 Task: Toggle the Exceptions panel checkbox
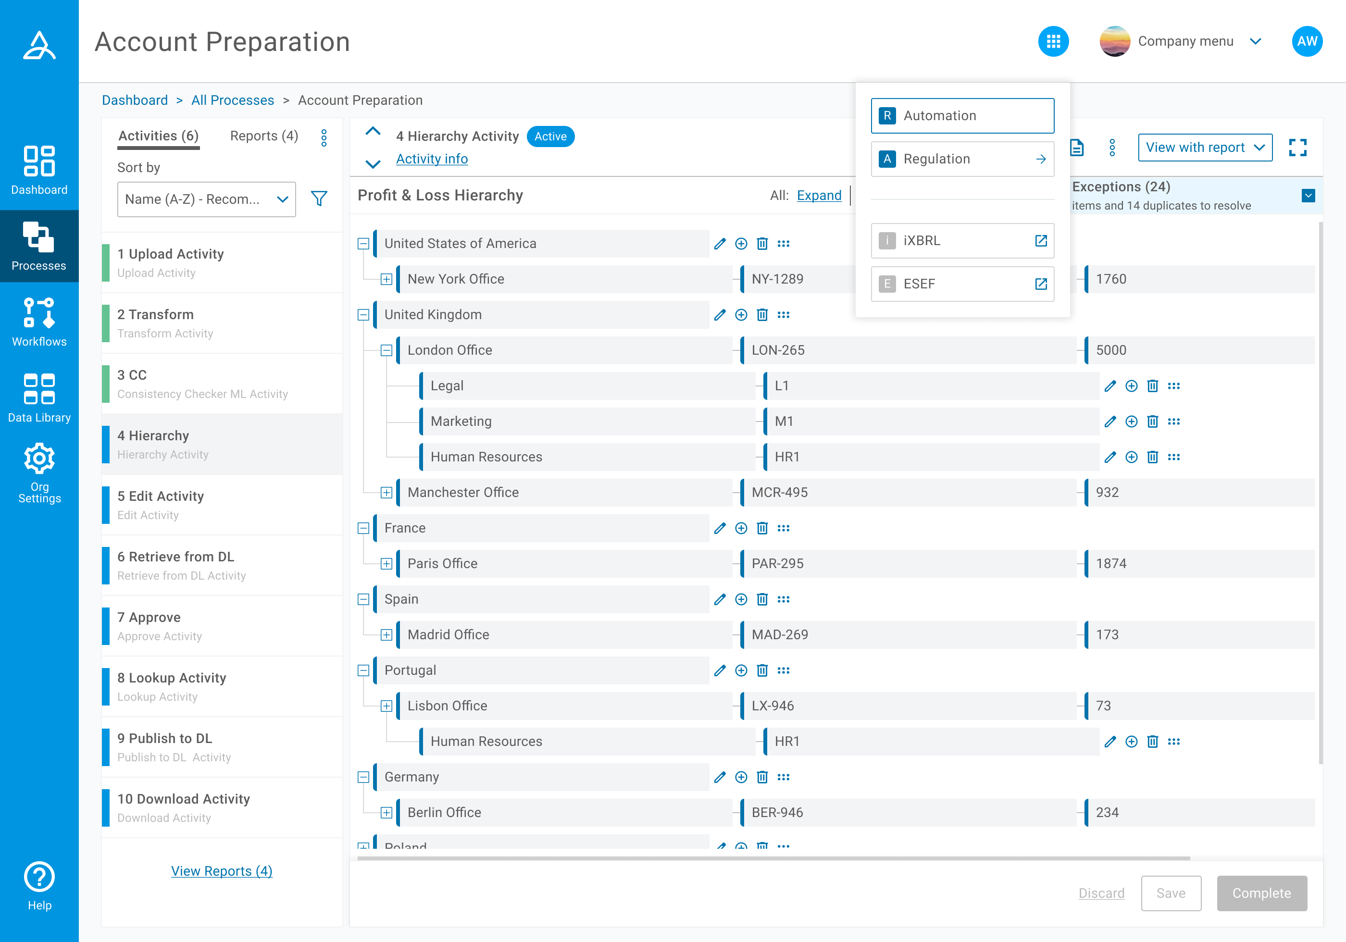click(x=1308, y=196)
